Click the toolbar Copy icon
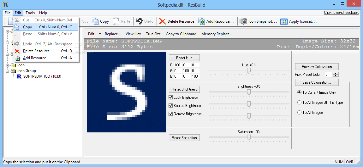Viewport: 363px width, 167px height. (95, 21)
